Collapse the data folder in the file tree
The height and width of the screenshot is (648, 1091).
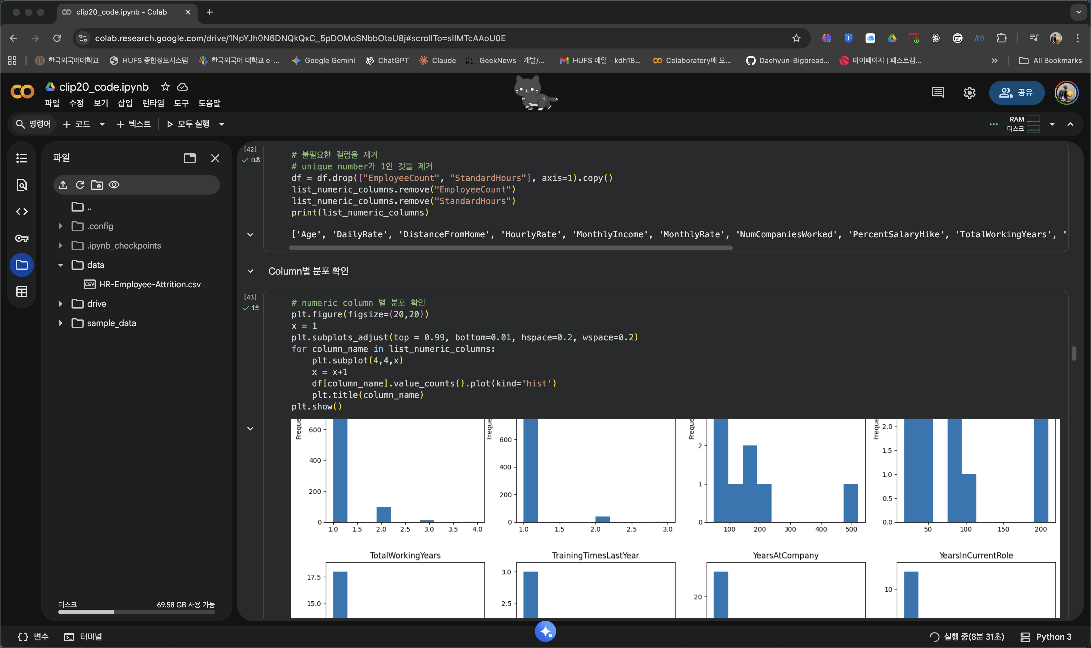pos(61,265)
